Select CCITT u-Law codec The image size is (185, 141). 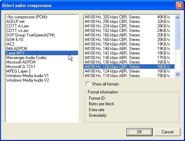pyautogui.click(x=42, y=31)
